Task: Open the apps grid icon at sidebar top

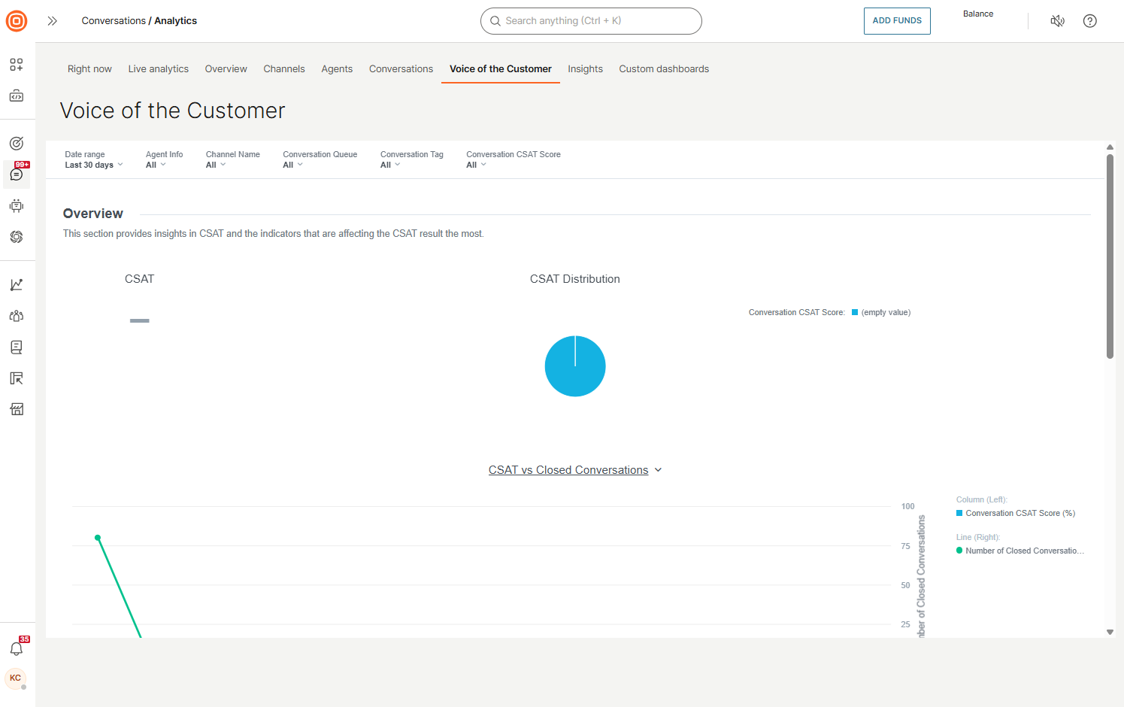Action: [x=16, y=65]
